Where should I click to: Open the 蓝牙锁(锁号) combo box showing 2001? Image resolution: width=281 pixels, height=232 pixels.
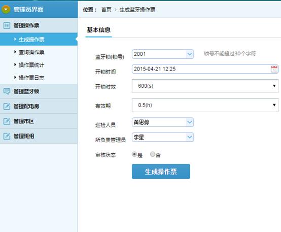coord(163,54)
